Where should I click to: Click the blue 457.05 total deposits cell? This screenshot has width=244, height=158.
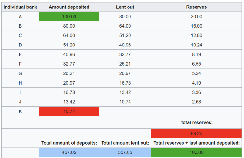tap(69, 152)
